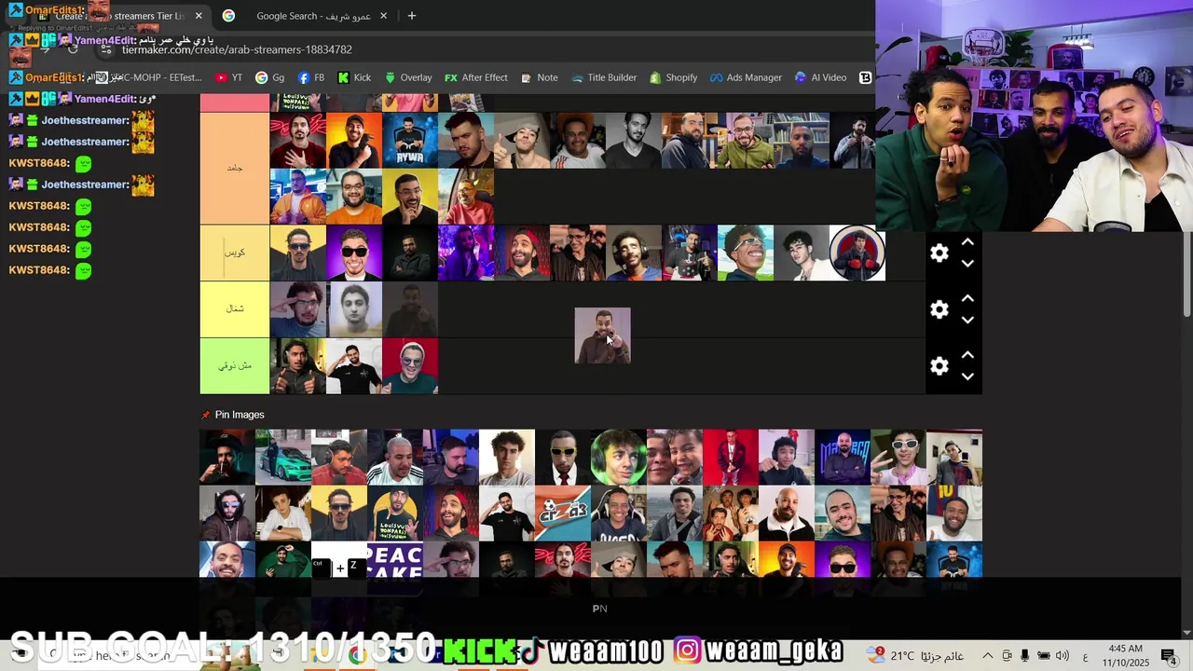Open the Overlay bookmark
This screenshot has width=1193, height=671.
coord(408,77)
